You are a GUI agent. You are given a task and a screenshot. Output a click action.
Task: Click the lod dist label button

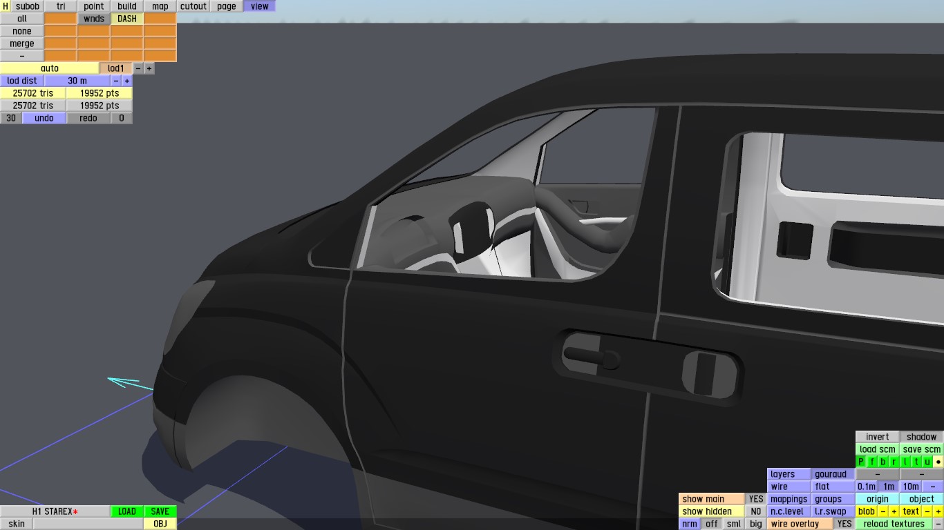click(22, 81)
